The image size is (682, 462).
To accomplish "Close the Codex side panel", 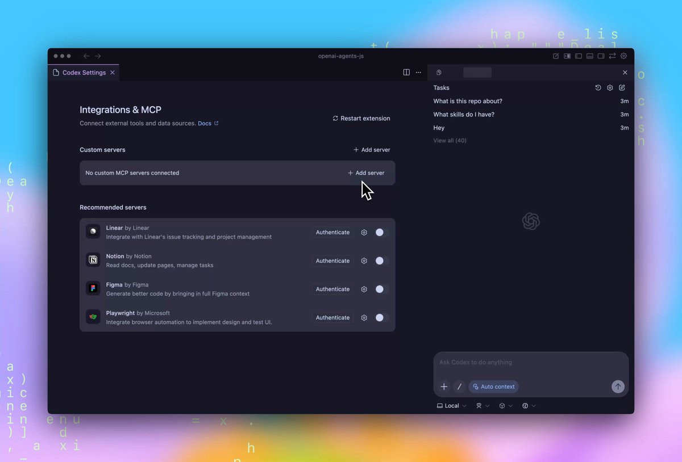I will tap(625, 73).
